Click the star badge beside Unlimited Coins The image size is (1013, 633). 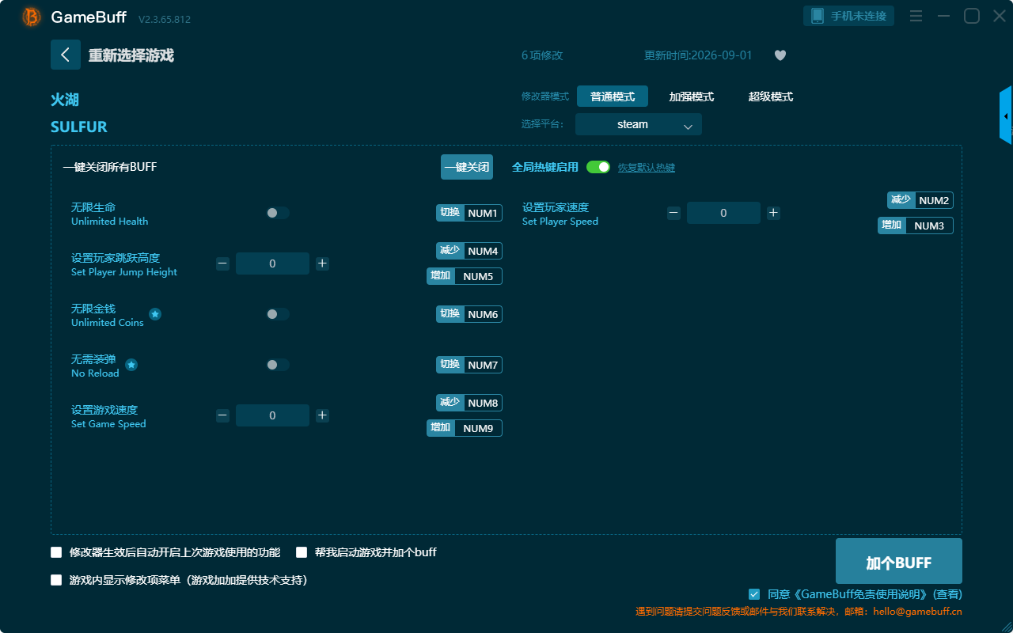(155, 314)
